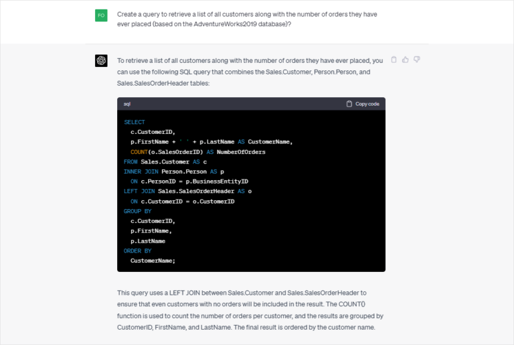Click the GROUP BY keyword in code
514x345 pixels.
pyautogui.click(x=138, y=211)
